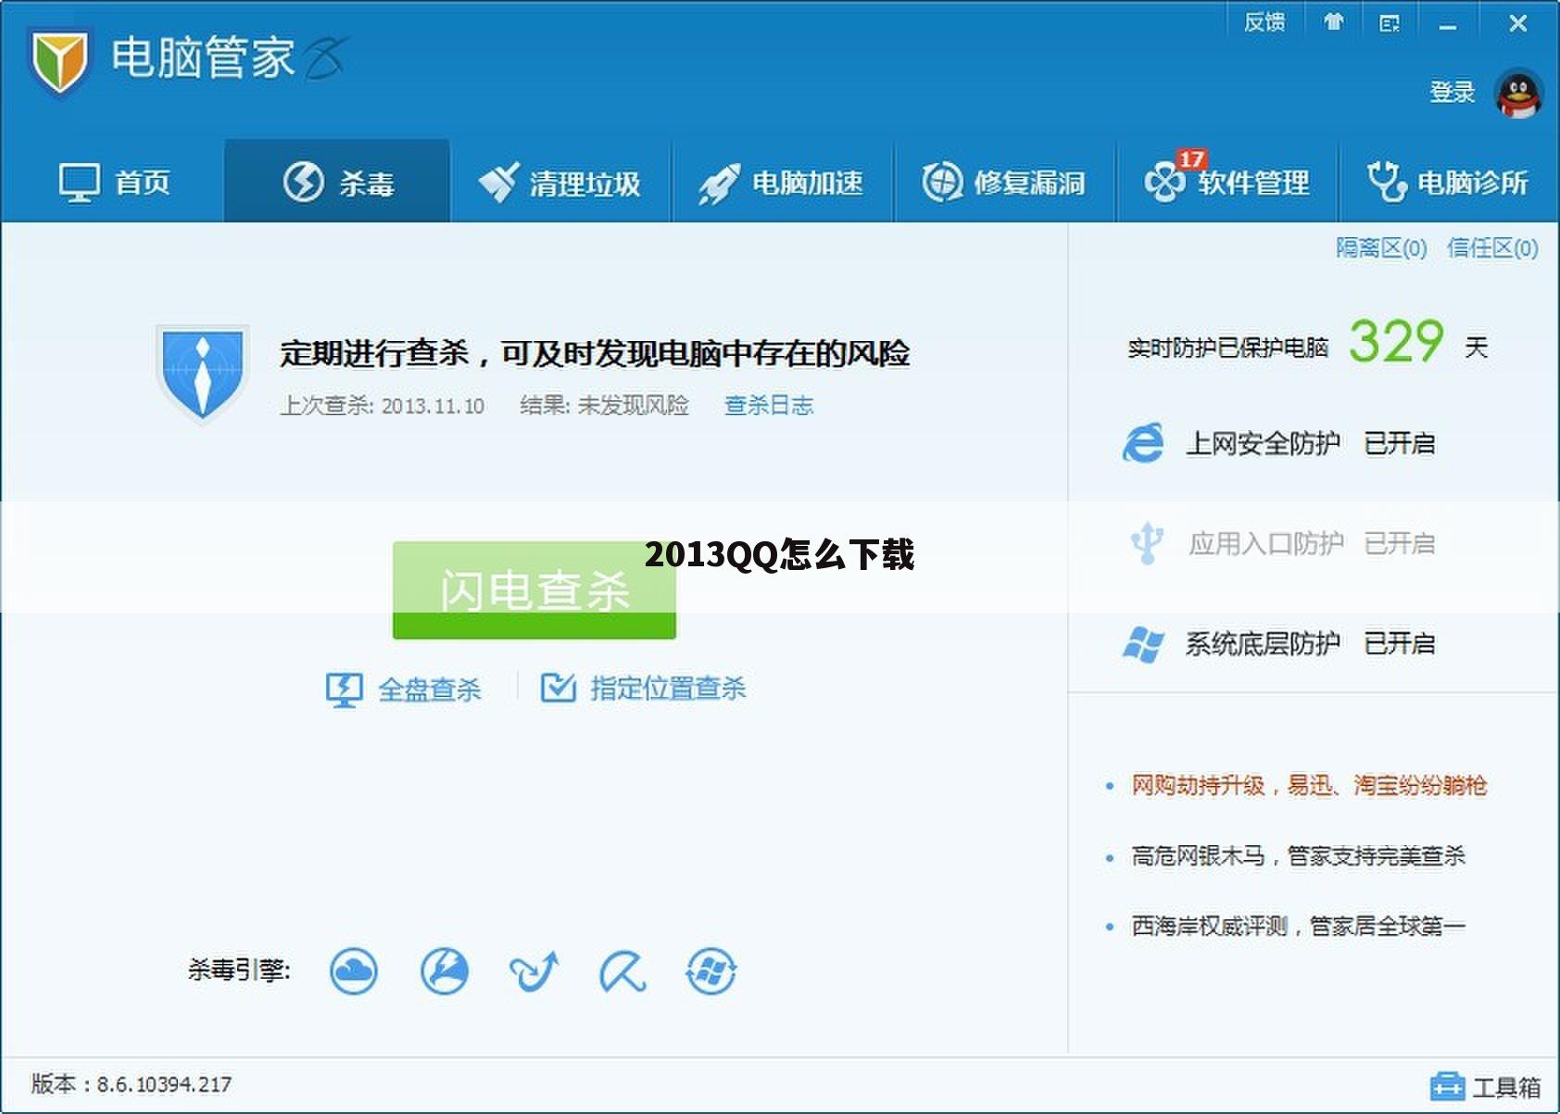This screenshot has width=1560, height=1114.
Task: Open news 网购劫持升级，易迅、淘宝纷纷躺枪
Action: [x=1309, y=786]
